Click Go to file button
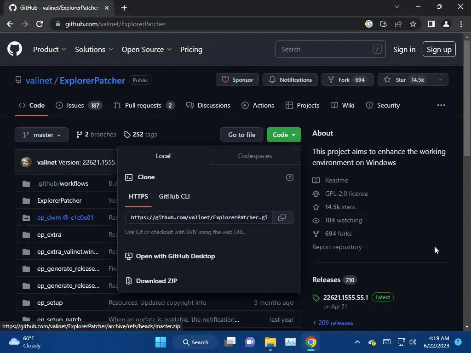The image size is (471, 353). 242,135
